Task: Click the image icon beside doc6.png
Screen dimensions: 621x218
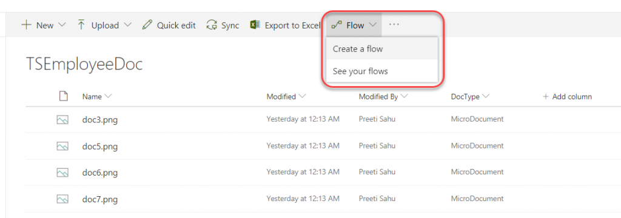Action: pos(62,172)
